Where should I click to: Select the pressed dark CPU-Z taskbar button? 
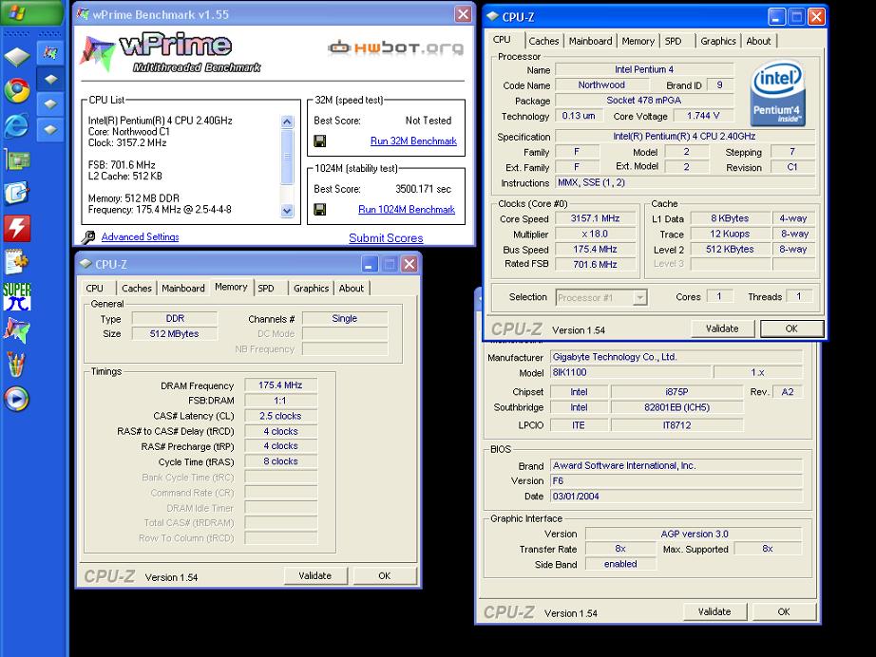pos(50,79)
